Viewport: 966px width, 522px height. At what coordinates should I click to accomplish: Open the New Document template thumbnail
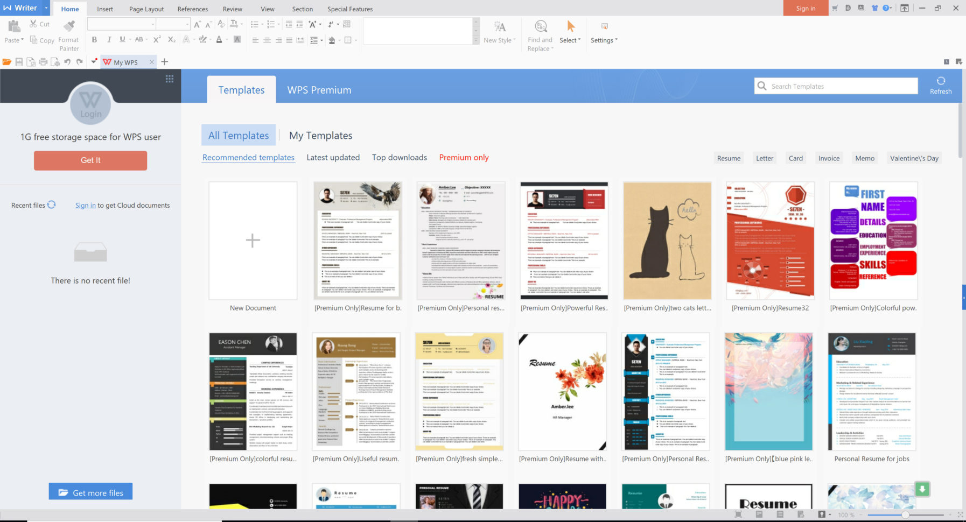(253, 241)
